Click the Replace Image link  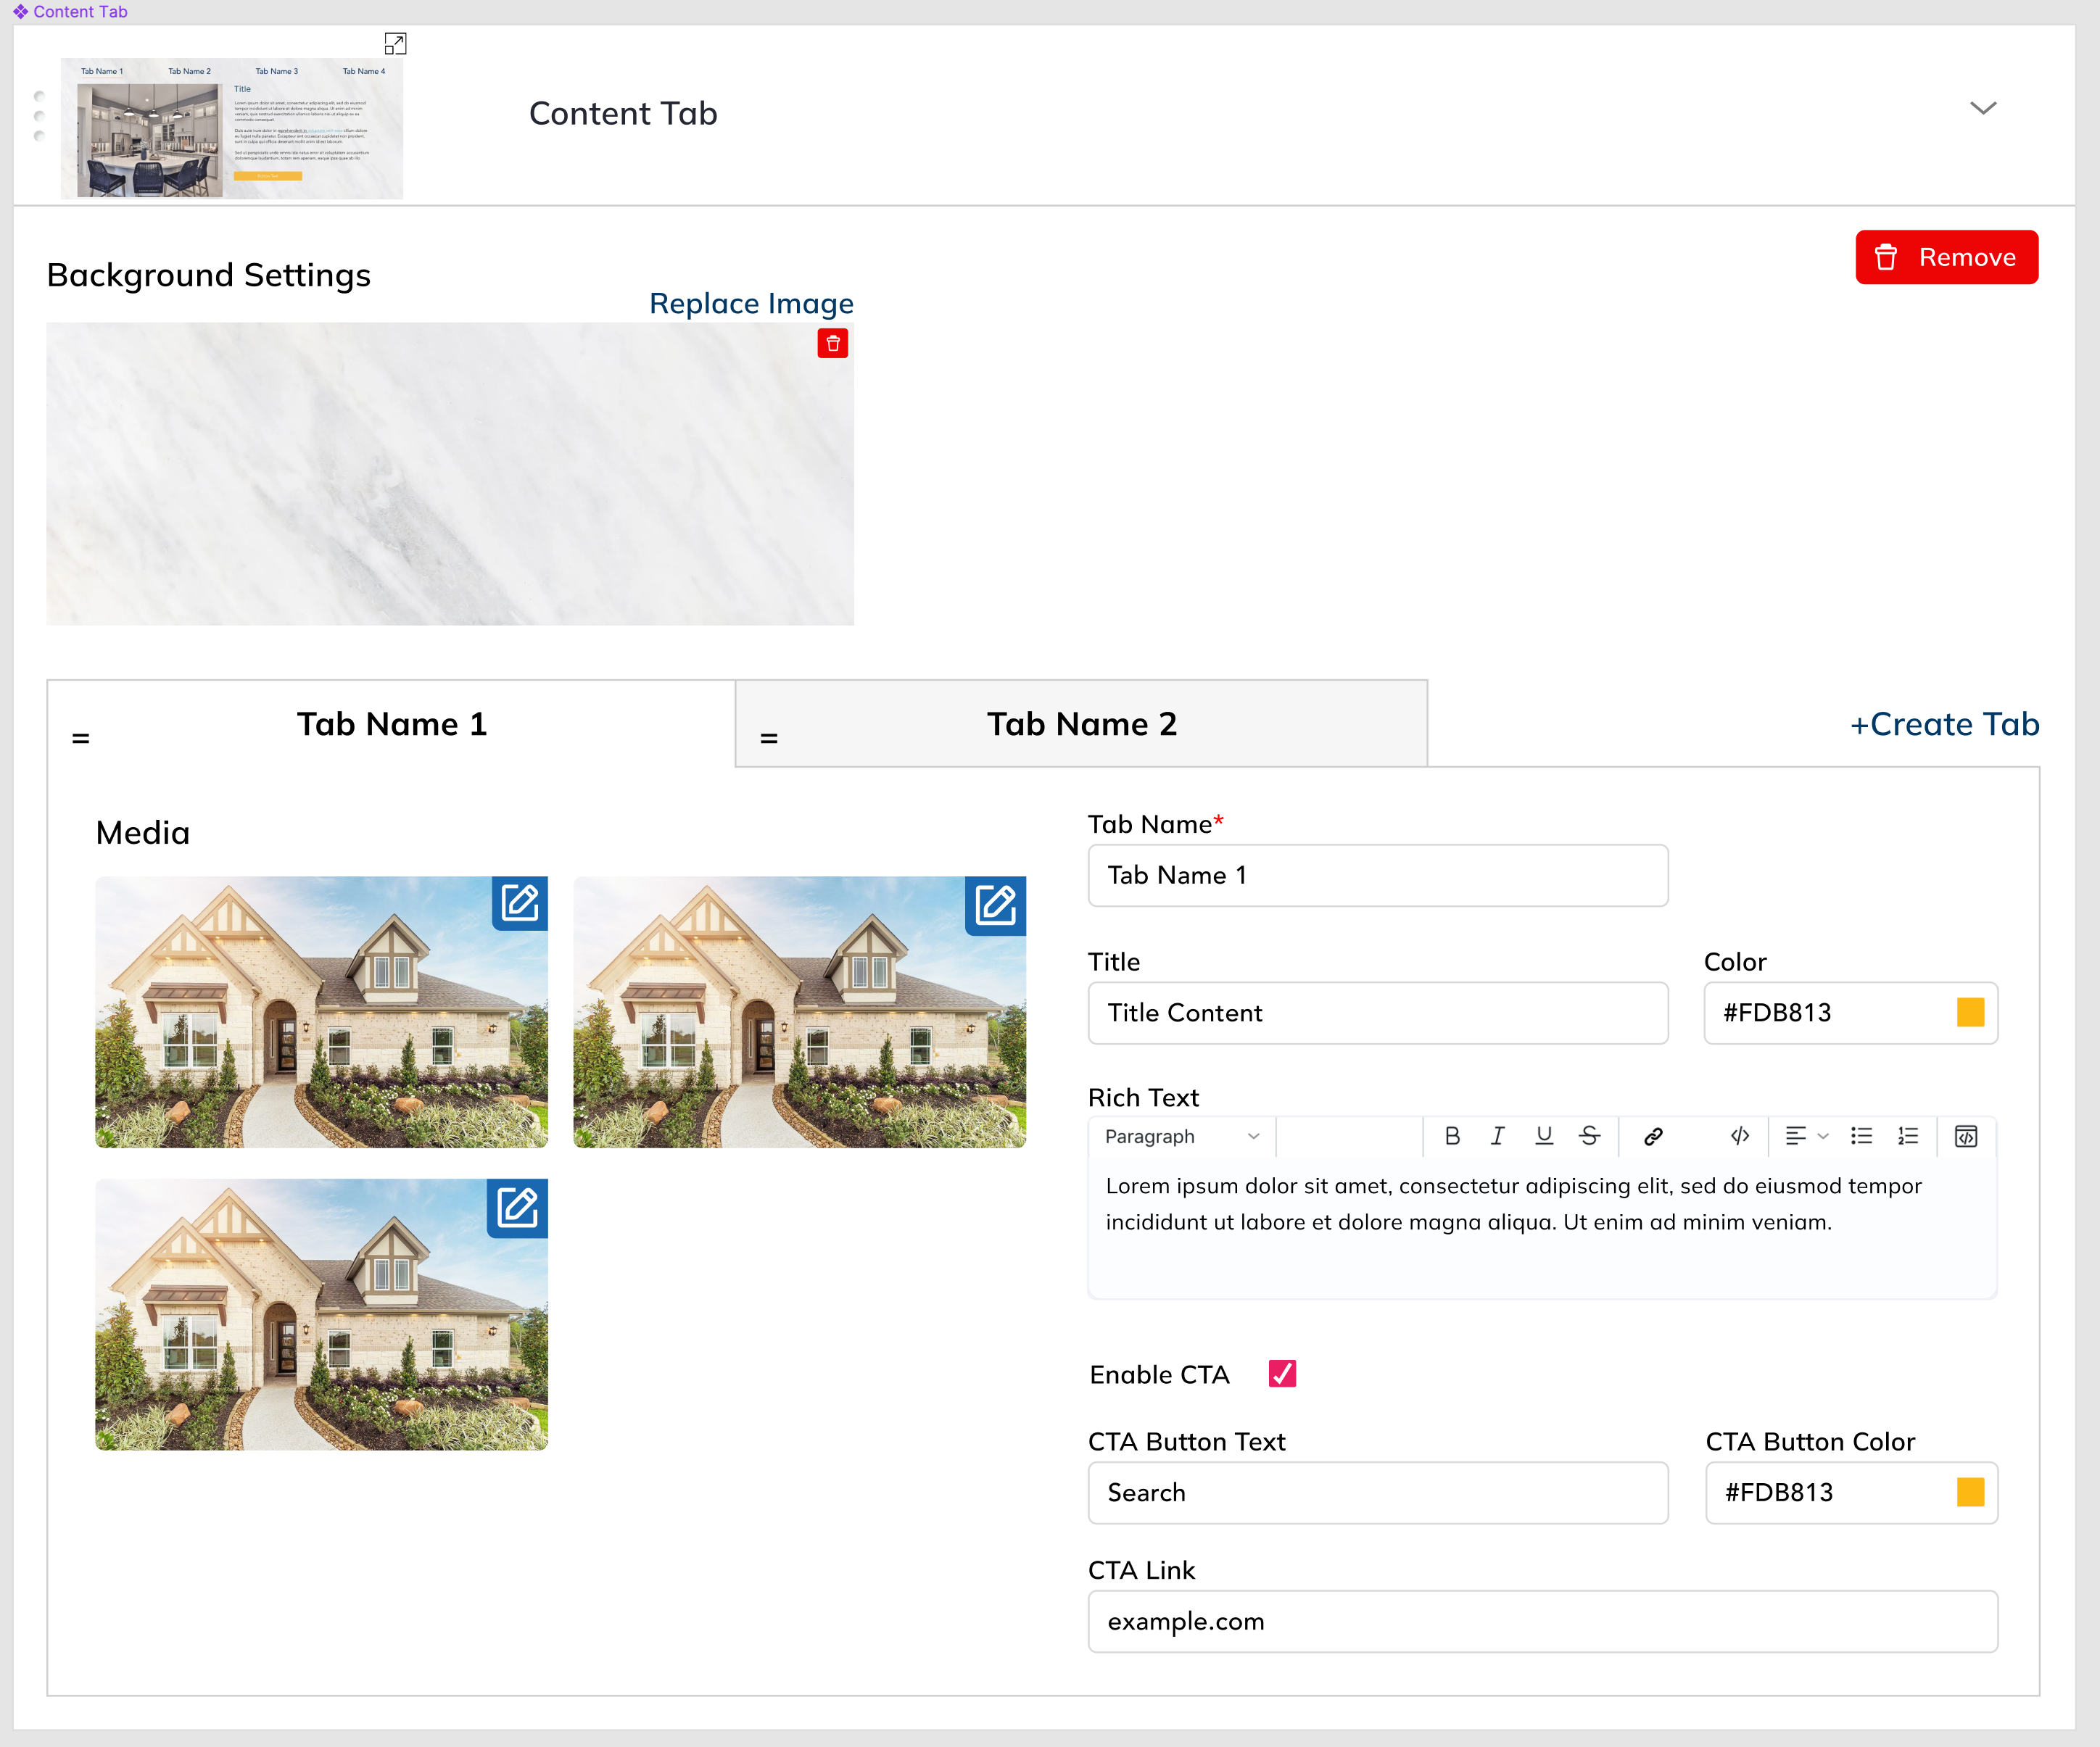pyautogui.click(x=751, y=304)
